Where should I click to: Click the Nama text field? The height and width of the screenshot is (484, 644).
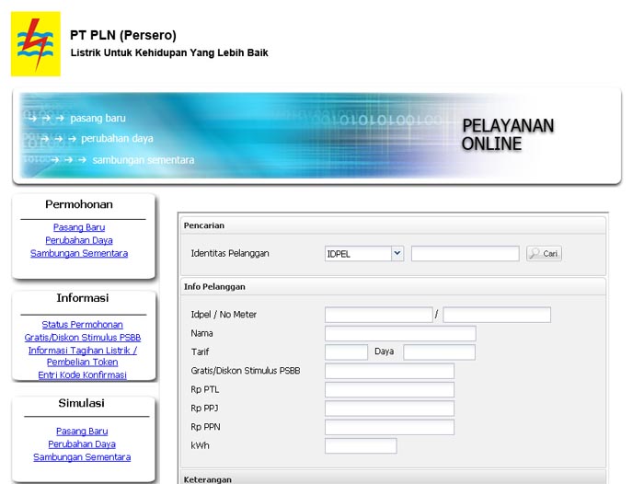[x=400, y=333]
